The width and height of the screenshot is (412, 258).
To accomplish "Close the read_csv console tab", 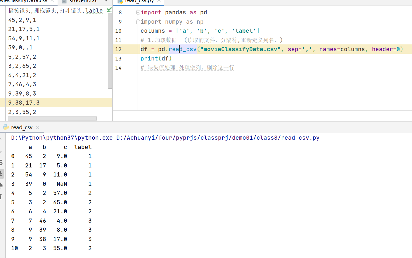I will (x=37, y=127).
